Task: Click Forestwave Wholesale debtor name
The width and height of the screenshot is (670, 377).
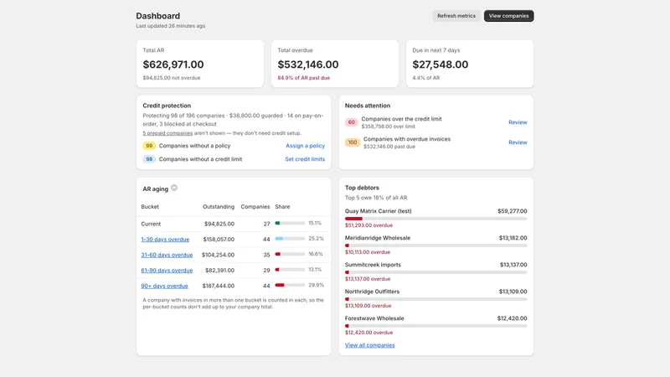Action: tap(374, 318)
